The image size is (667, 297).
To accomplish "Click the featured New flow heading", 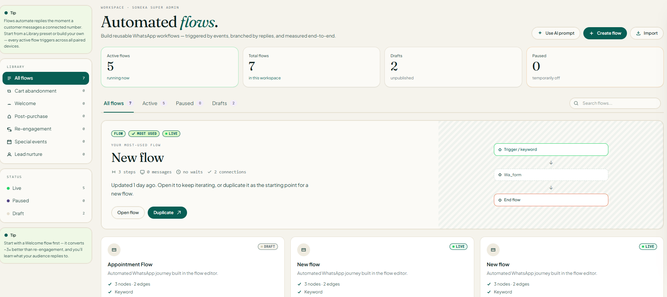I will 138,158.
